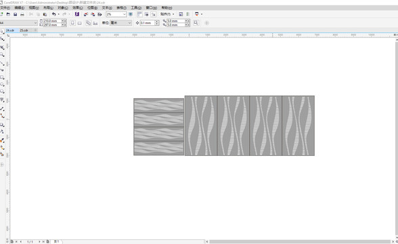Add a new document with the plus tab
This screenshot has height=244, width=398.
pyautogui.click(x=35, y=30)
